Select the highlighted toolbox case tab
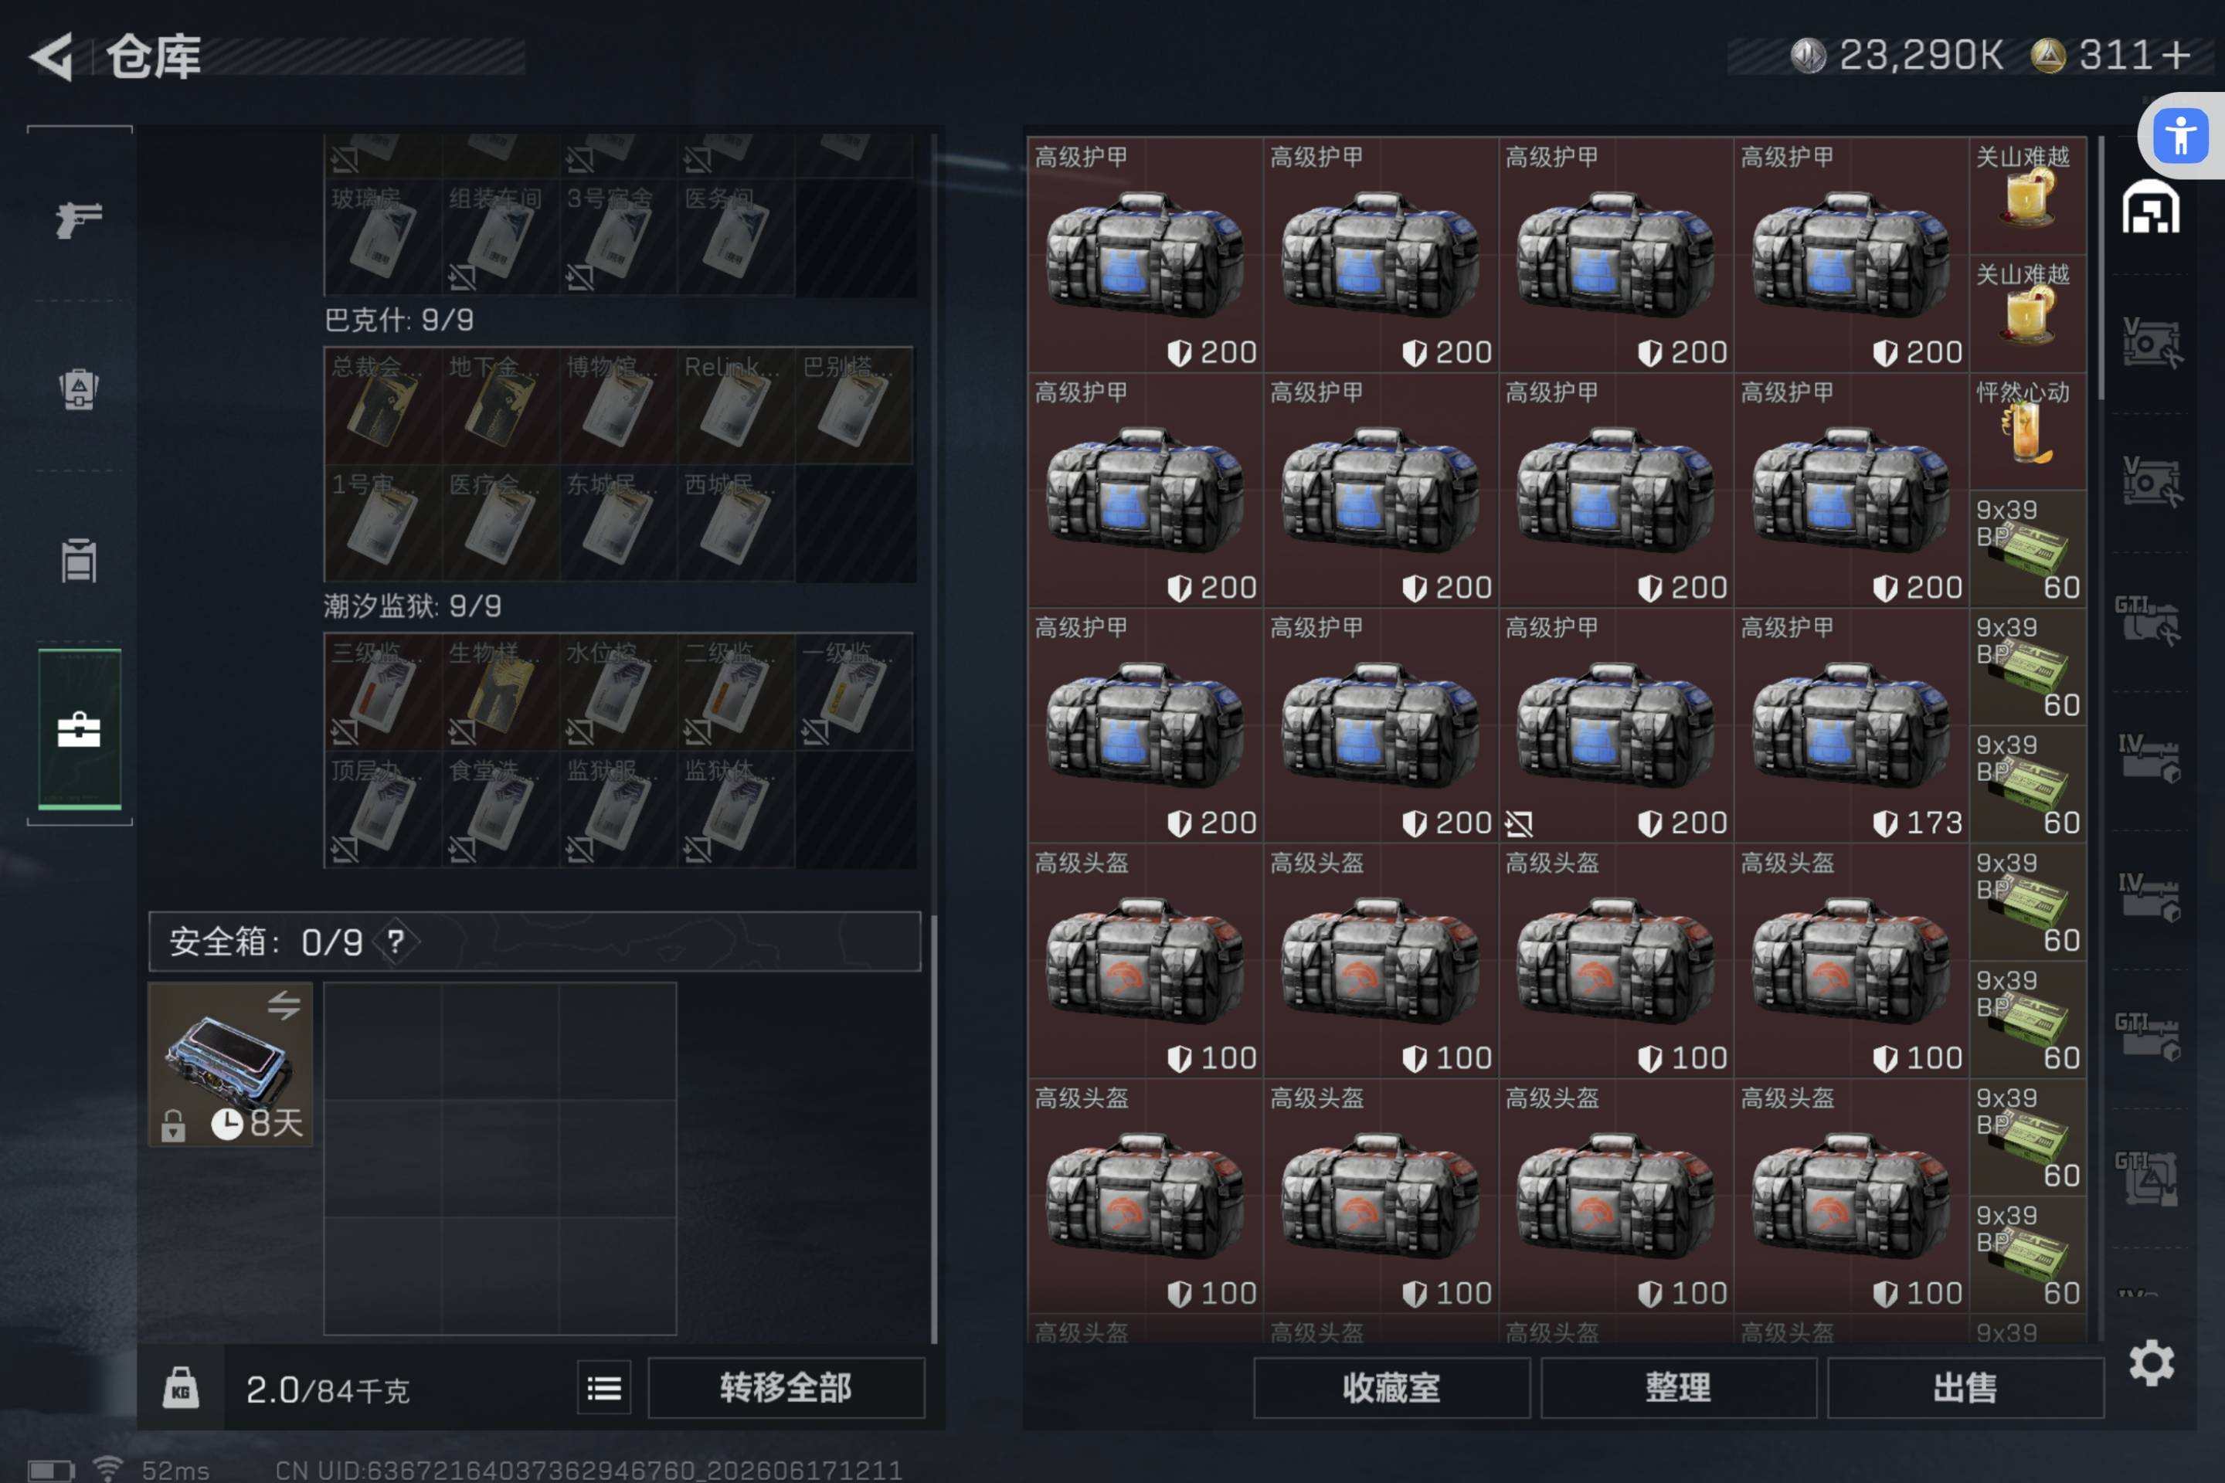The width and height of the screenshot is (2225, 1483). pyautogui.click(x=80, y=729)
